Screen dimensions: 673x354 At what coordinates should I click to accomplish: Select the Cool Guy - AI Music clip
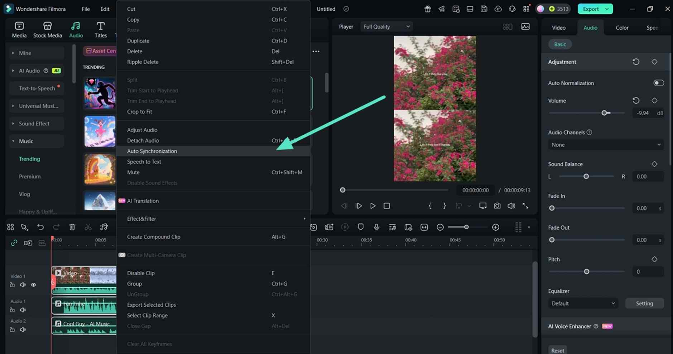pyautogui.click(x=84, y=325)
